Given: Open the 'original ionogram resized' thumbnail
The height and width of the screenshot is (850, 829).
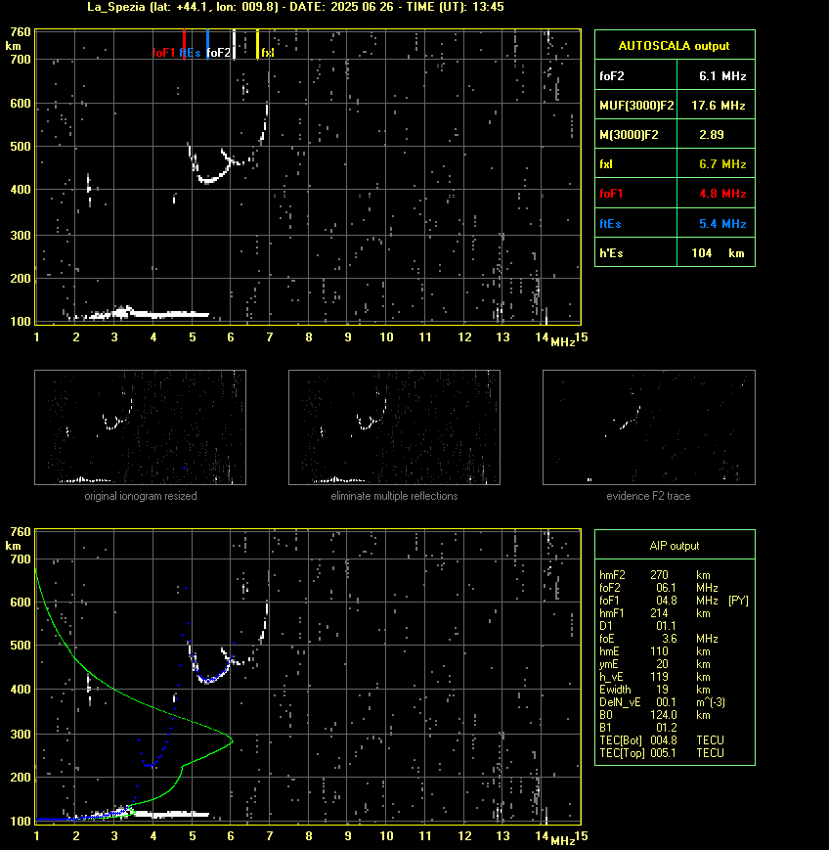Looking at the screenshot, I should [x=141, y=427].
